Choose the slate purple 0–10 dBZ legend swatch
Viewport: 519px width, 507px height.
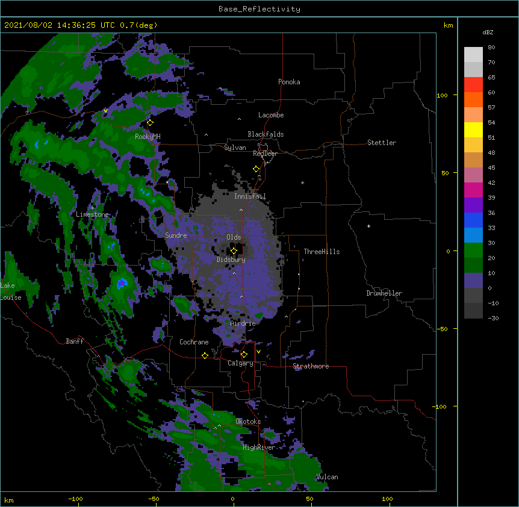(x=473, y=281)
